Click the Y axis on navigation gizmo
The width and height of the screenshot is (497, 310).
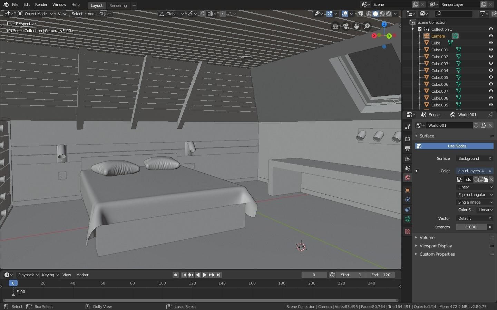click(x=389, y=36)
